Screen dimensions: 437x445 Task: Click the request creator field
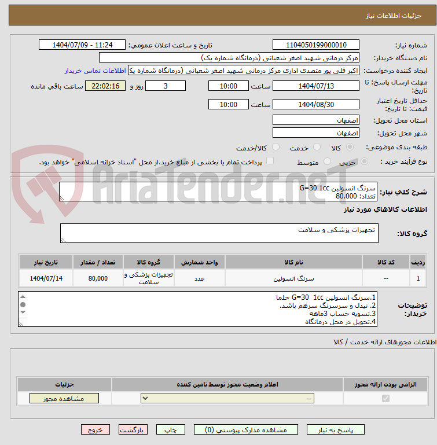(x=244, y=71)
